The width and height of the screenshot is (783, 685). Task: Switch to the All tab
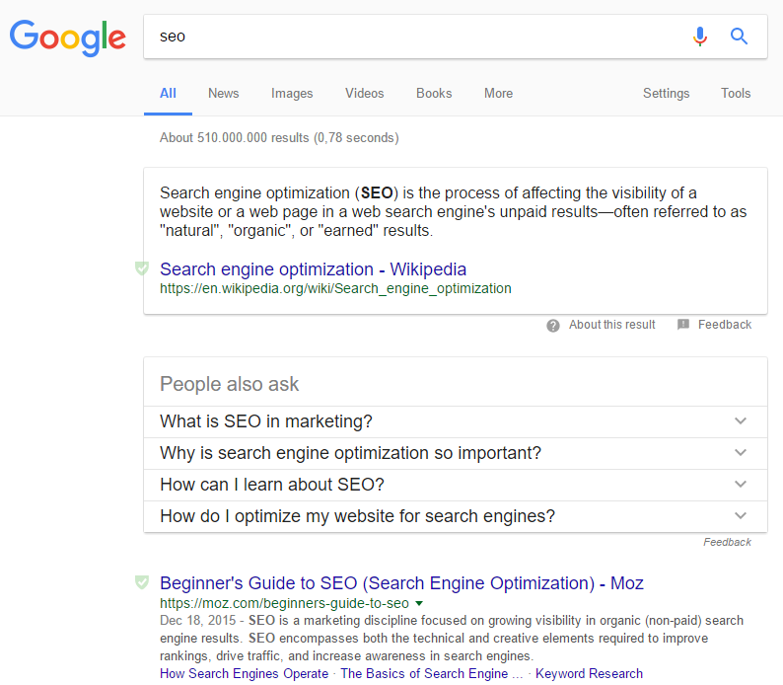click(x=168, y=94)
